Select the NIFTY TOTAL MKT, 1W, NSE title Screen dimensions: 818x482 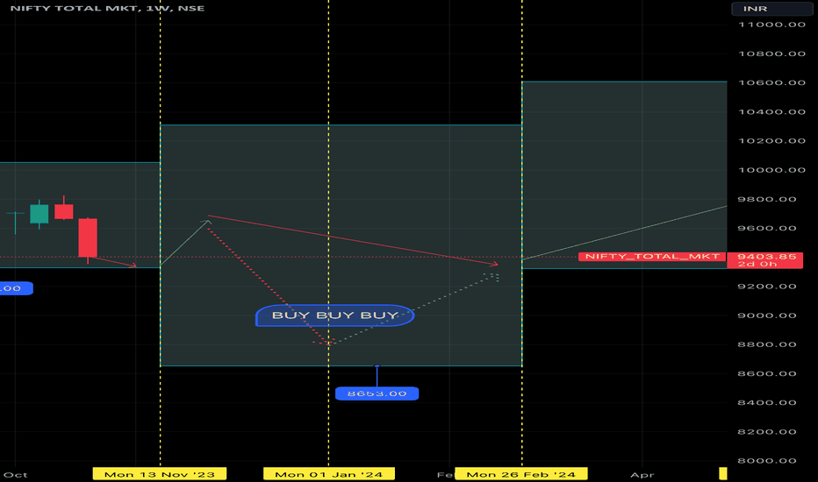[107, 9]
